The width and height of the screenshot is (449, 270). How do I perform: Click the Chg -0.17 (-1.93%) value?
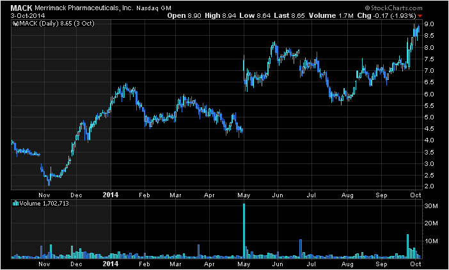coord(387,16)
